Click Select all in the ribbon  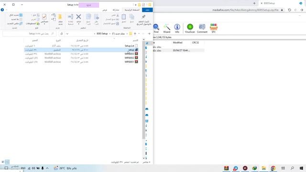pyautogui.click(x=16, y=15)
